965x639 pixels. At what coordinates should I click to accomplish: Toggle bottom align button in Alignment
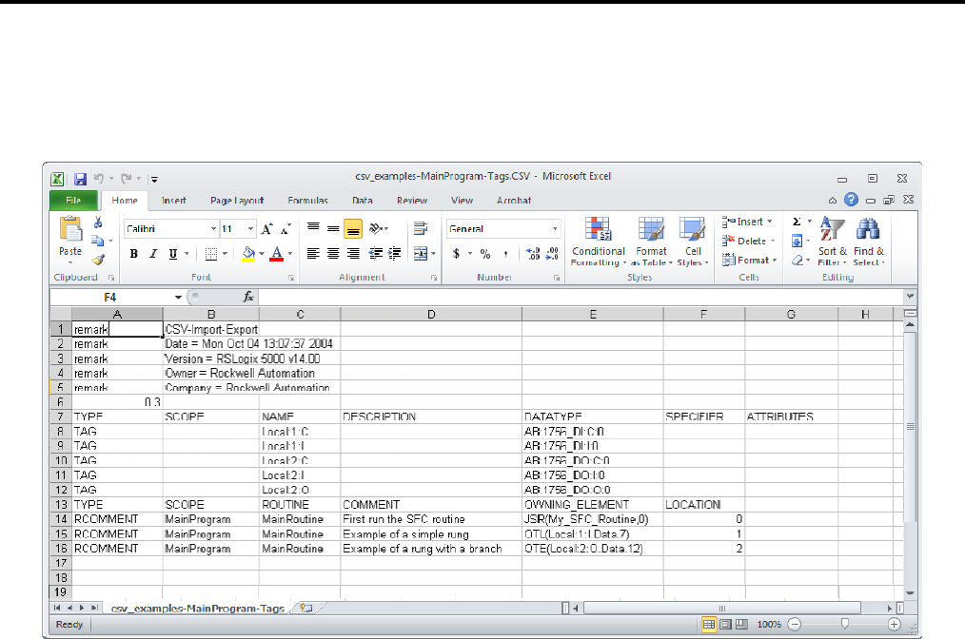[352, 229]
